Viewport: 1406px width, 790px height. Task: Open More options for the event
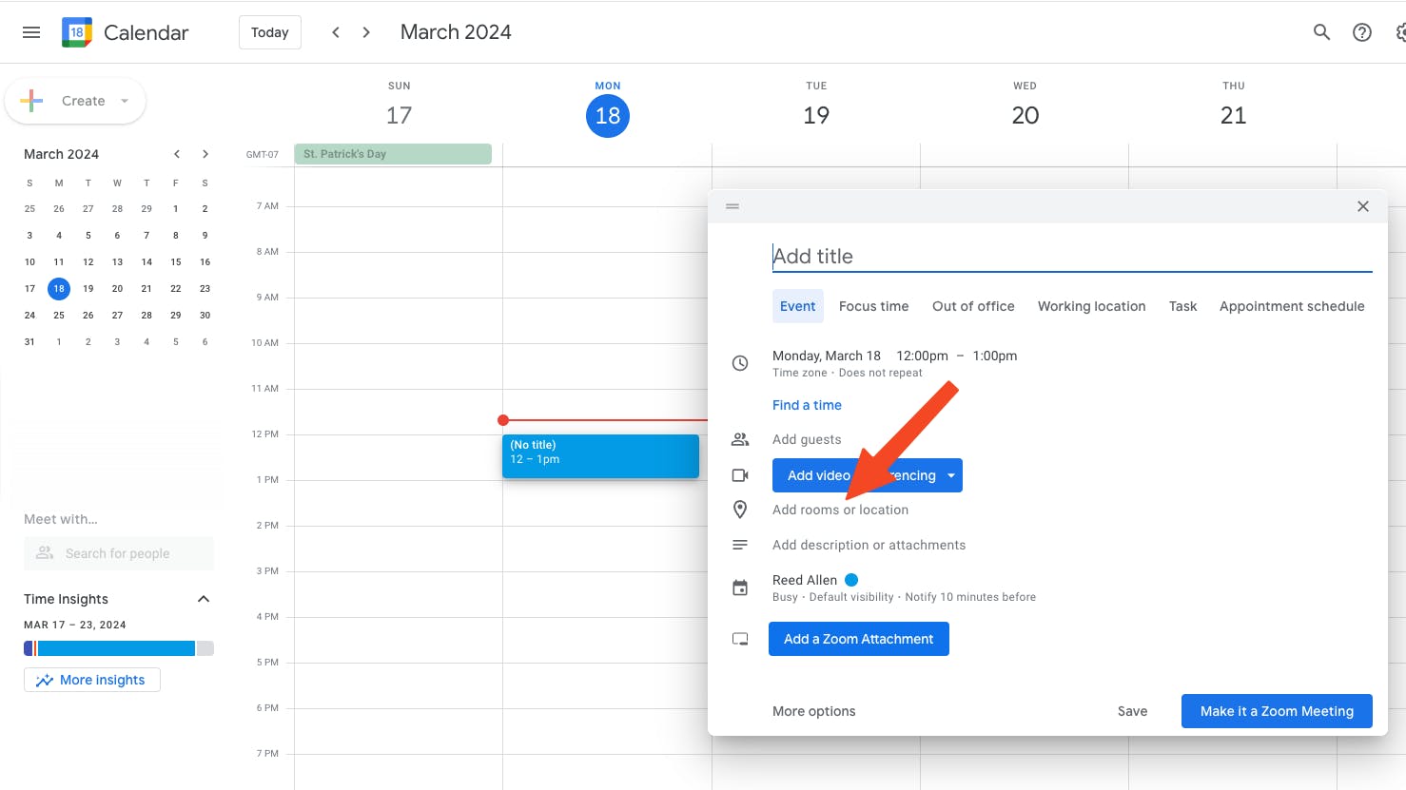814,711
